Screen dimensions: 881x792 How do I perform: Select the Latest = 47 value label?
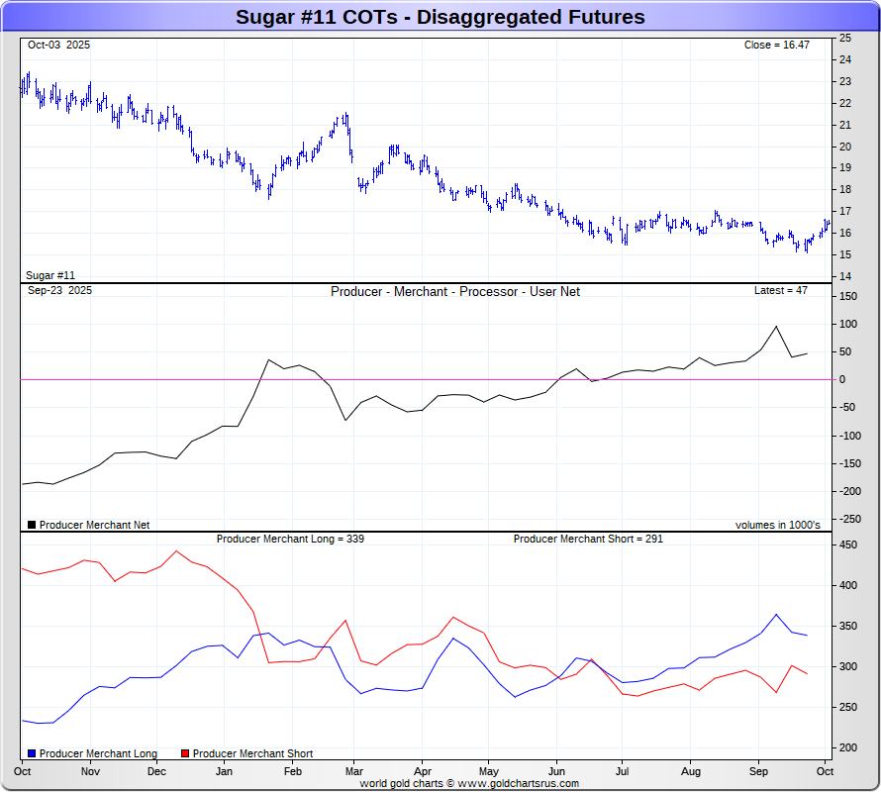(781, 290)
